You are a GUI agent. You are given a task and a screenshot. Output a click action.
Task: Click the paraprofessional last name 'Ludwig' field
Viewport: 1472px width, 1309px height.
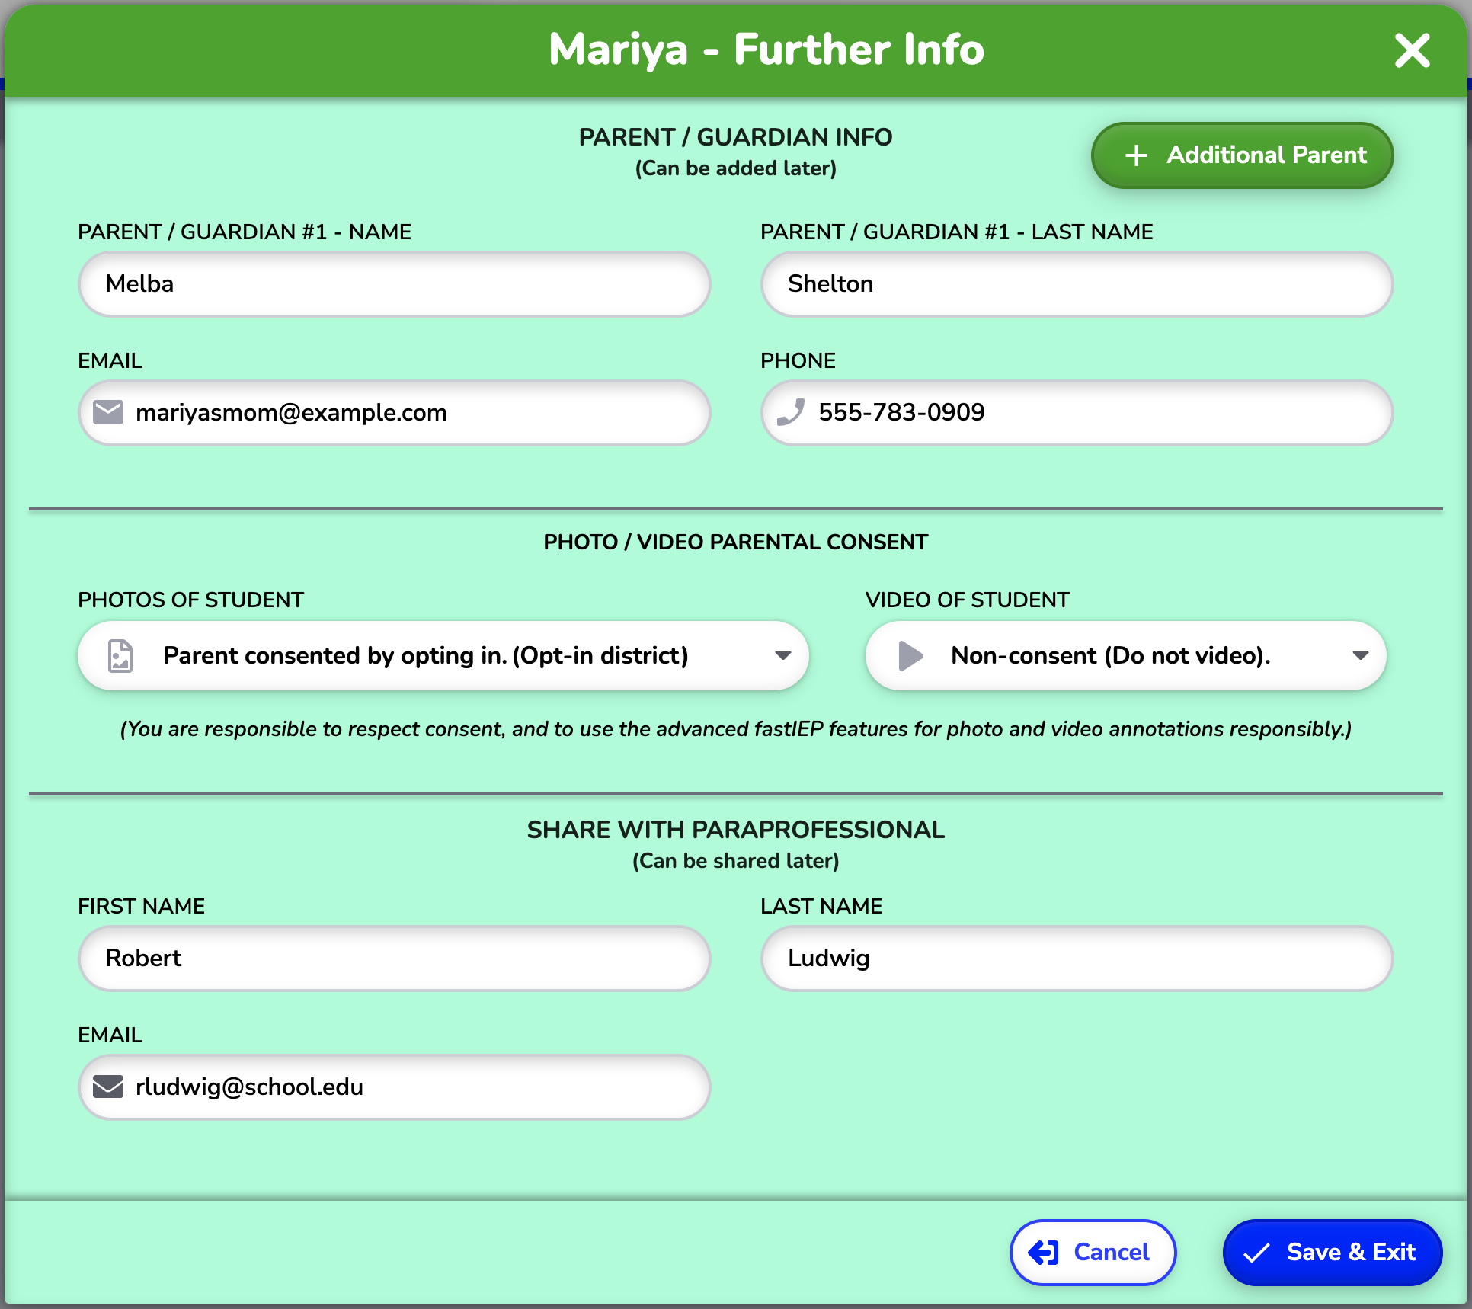click(1077, 959)
